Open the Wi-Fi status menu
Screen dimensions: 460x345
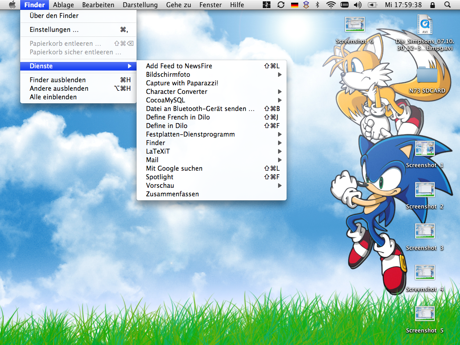coord(331,4)
